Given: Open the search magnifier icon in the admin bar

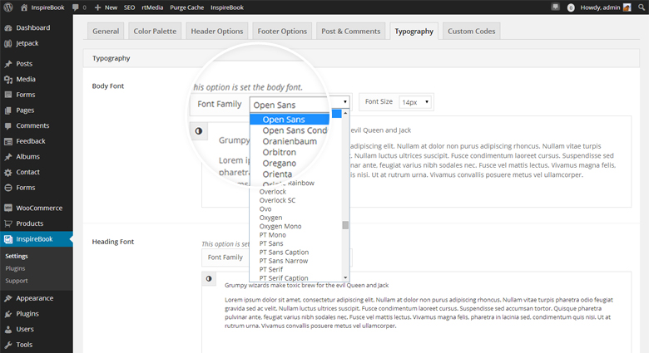Looking at the screenshot, I should click(642, 7).
